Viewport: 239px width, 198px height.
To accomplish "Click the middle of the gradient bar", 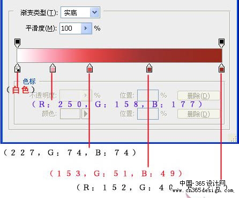I will 119,55.
